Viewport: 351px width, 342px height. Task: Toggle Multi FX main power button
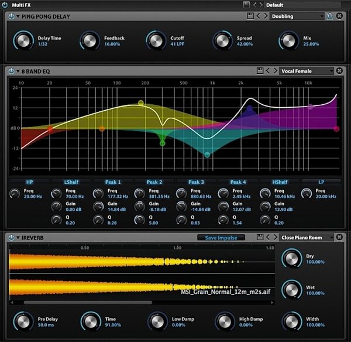[x=5, y=5]
